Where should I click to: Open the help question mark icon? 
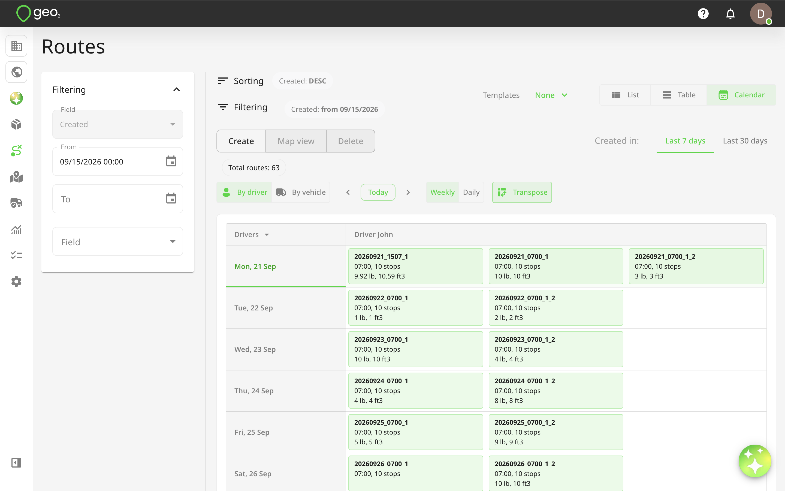point(703,14)
